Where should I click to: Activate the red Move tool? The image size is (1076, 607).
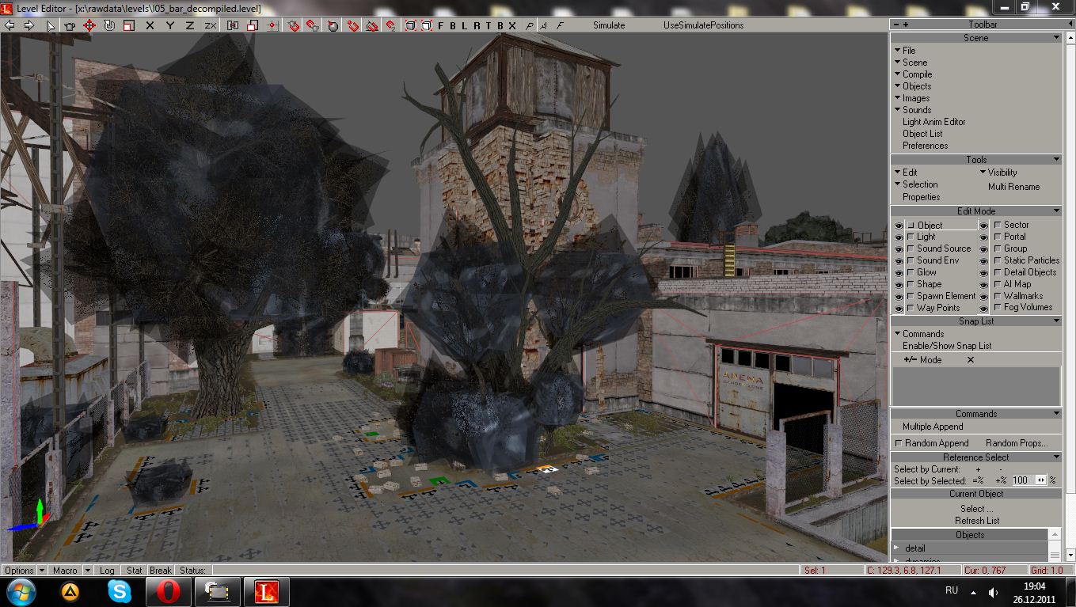(x=89, y=25)
